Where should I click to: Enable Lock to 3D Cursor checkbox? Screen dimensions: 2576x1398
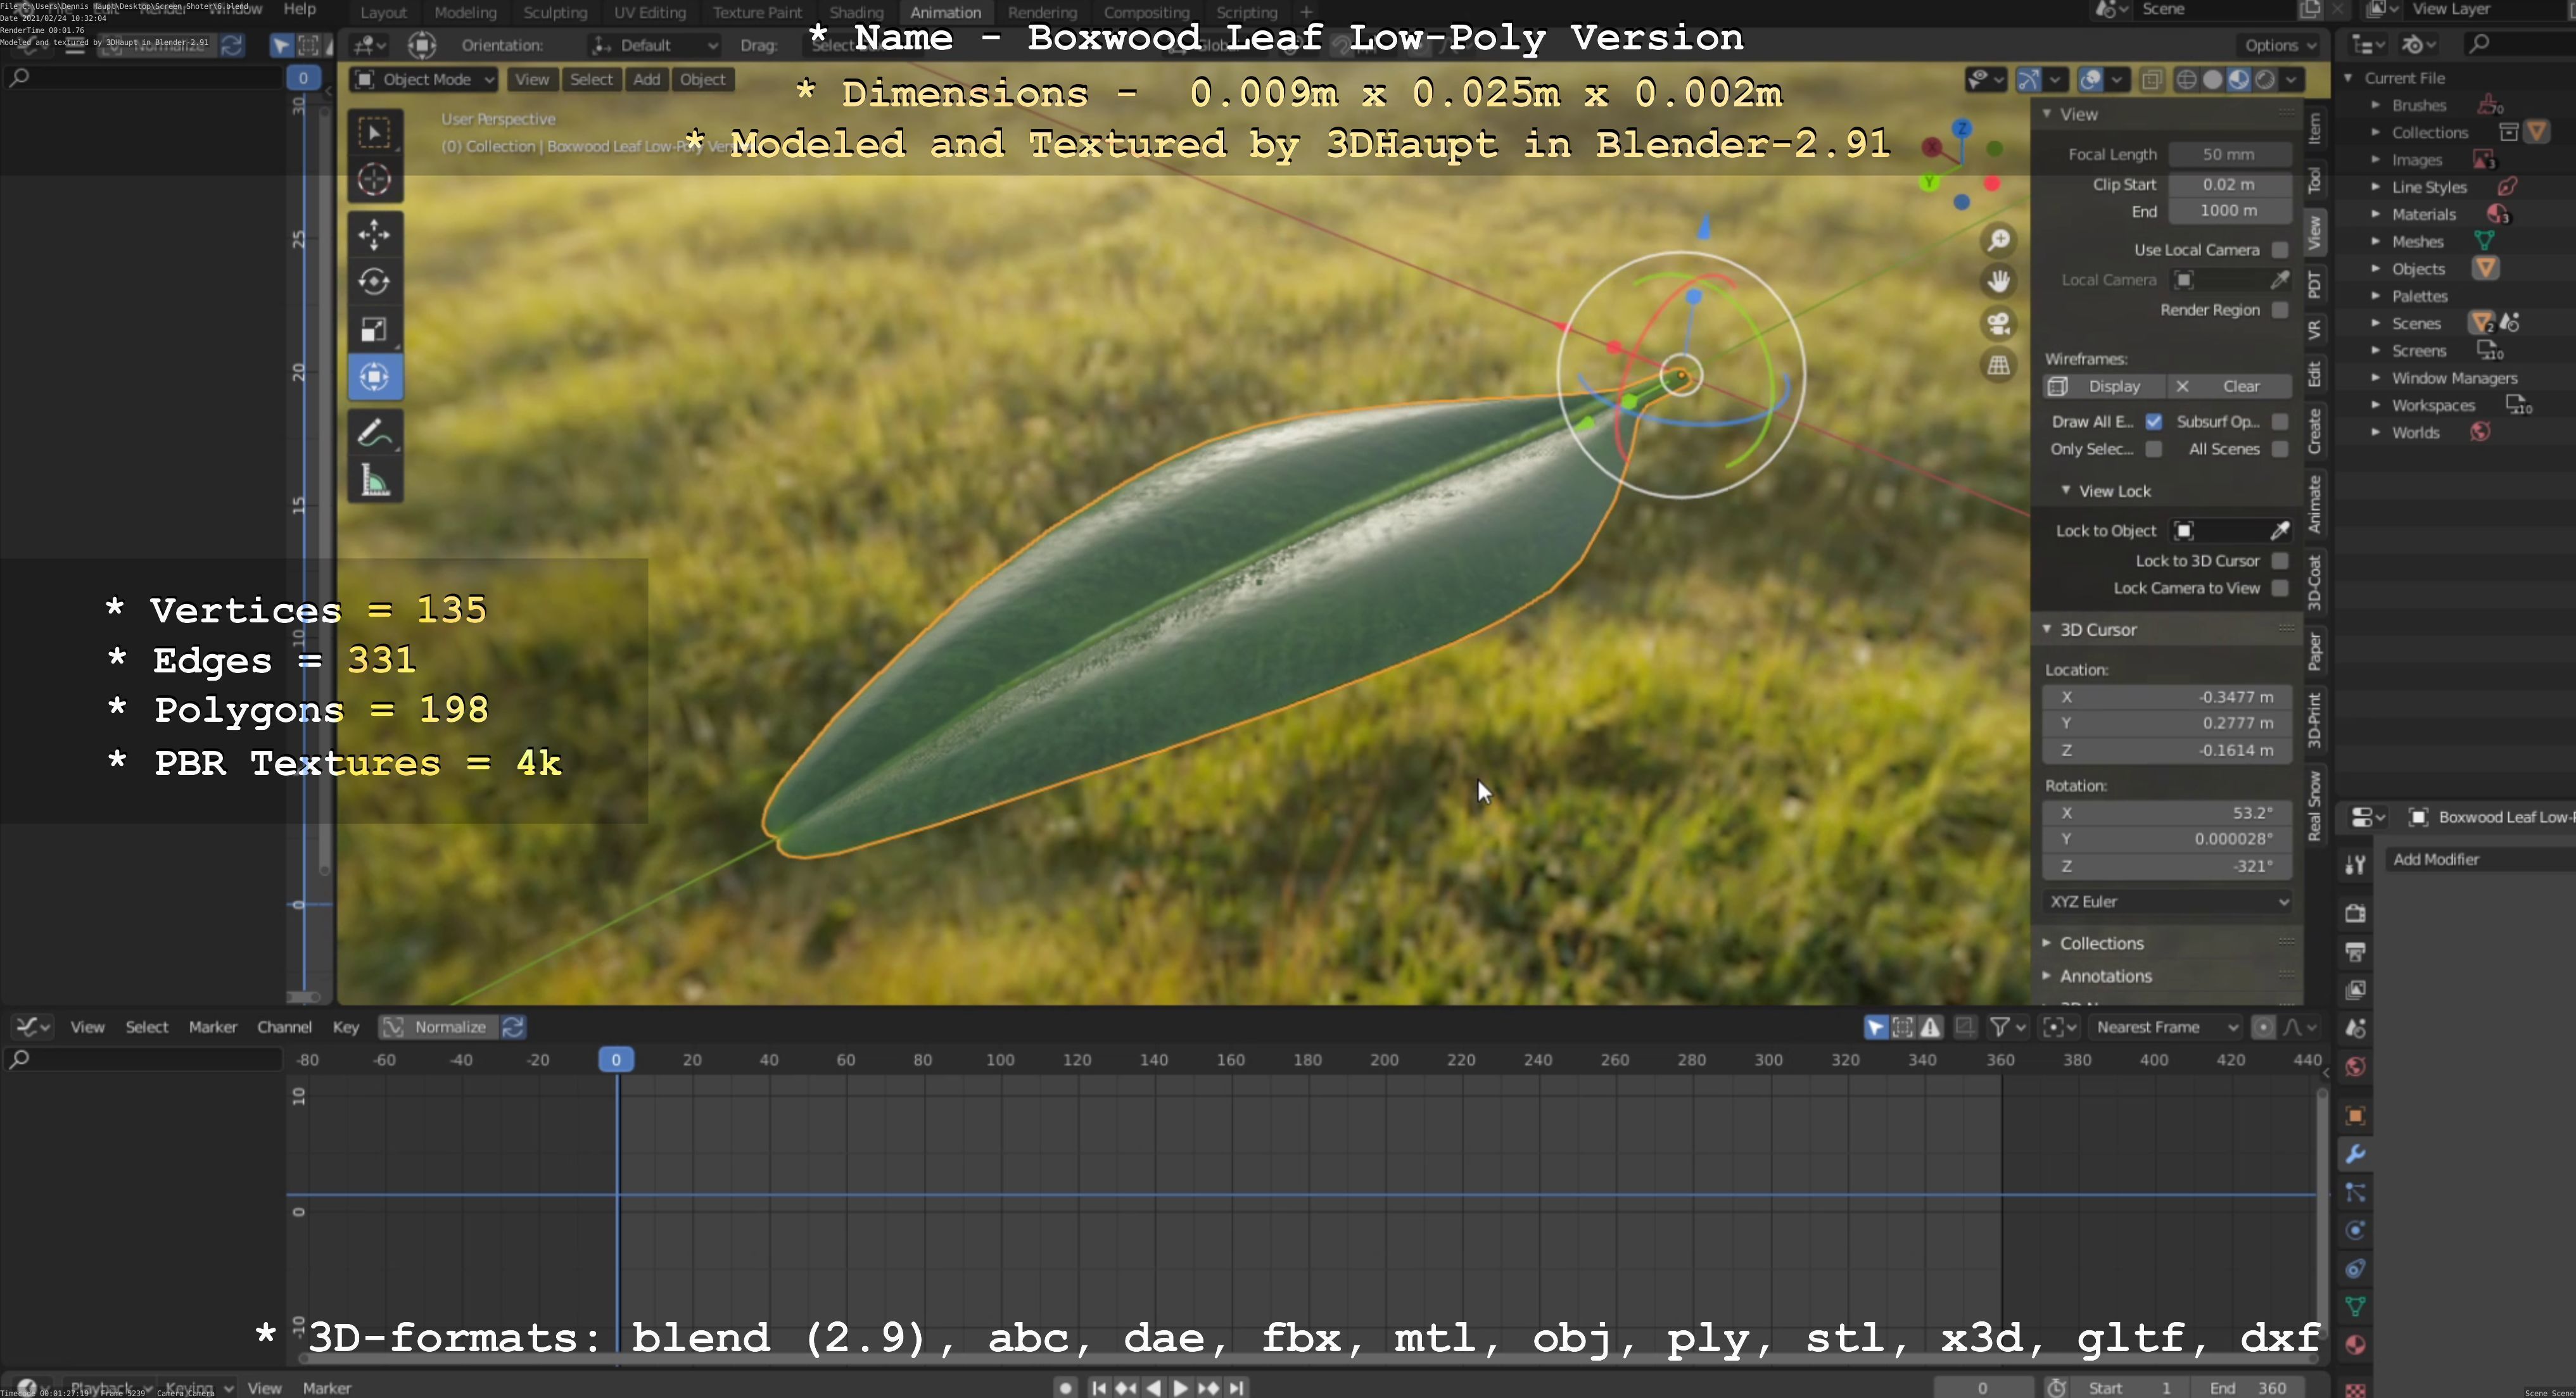pos(2280,560)
